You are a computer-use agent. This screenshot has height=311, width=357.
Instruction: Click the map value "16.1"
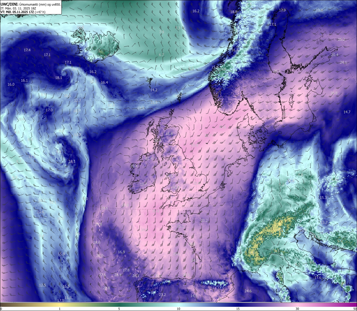point(24,81)
